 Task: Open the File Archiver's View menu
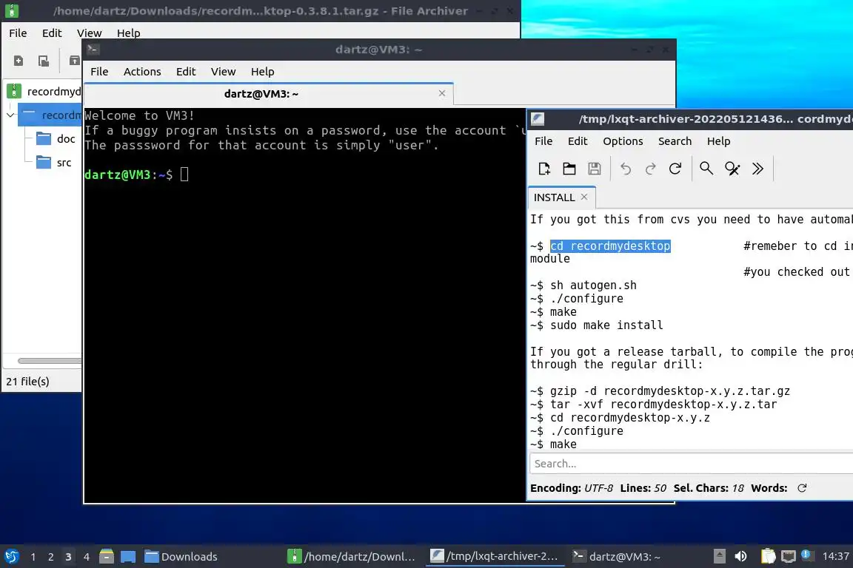pyautogui.click(x=89, y=33)
